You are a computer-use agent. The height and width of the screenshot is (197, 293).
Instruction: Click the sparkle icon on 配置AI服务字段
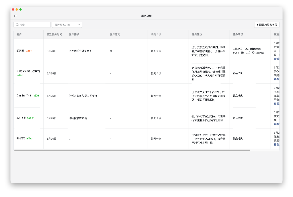pyautogui.click(x=257, y=25)
